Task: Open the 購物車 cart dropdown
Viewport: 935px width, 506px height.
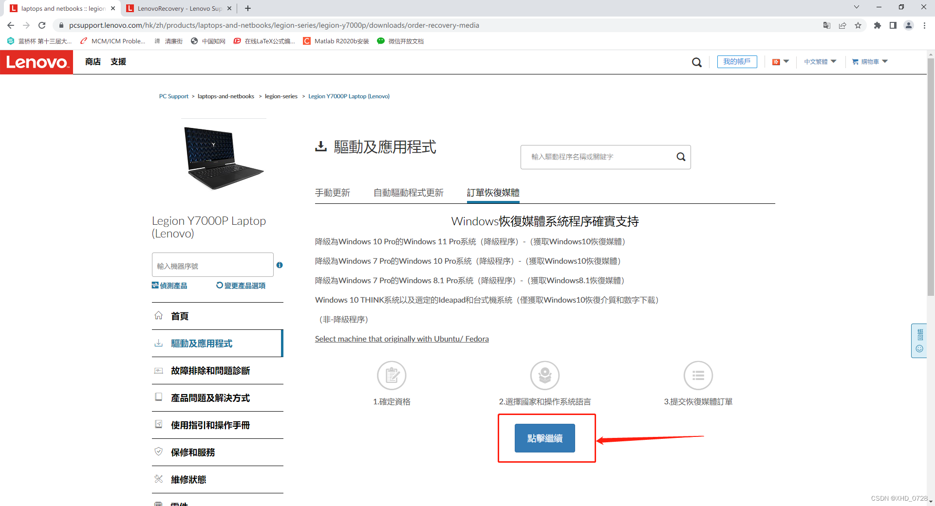Action: coord(870,62)
